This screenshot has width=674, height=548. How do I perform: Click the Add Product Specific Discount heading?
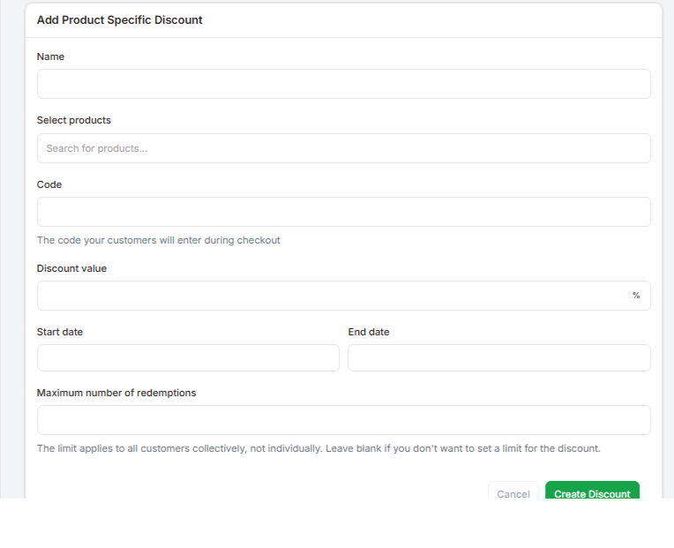pos(120,19)
